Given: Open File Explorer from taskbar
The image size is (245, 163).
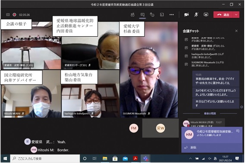Looking at the screenshot, I should coord(105,159).
